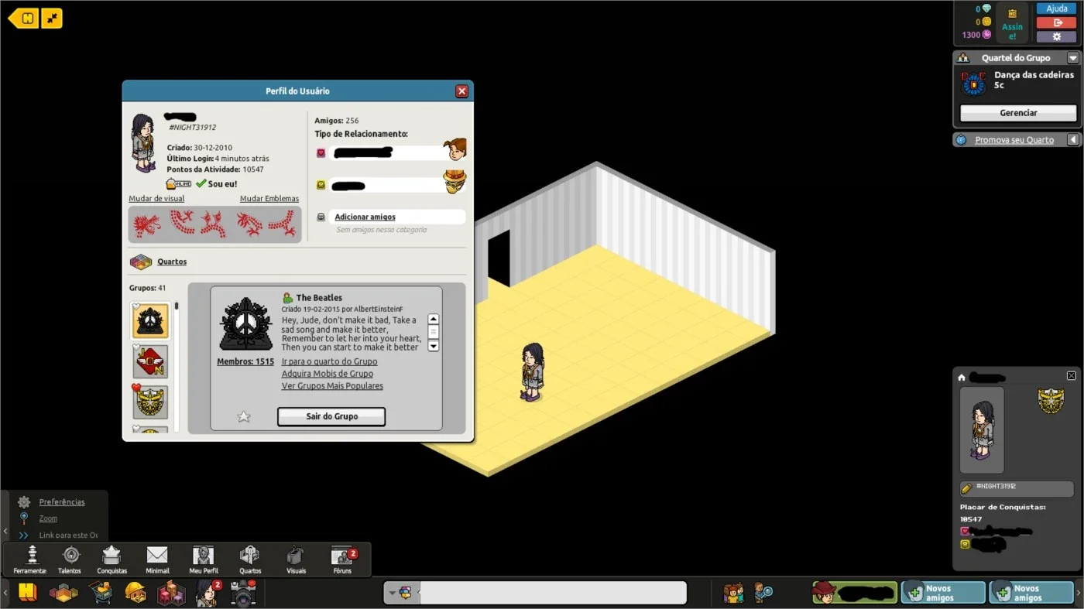Click Mudar de visual link
Viewport: 1084px width, 609px height.
(156, 199)
